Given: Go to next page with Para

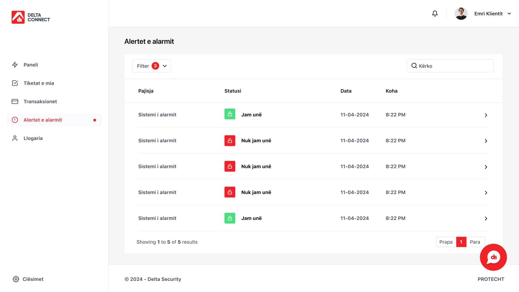Looking at the screenshot, I should point(475,242).
